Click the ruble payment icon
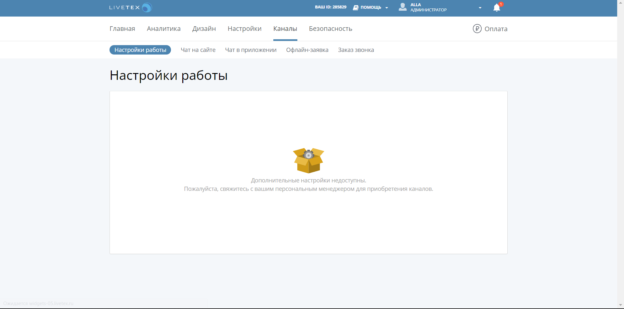This screenshot has width=624, height=309. tap(477, 29)
